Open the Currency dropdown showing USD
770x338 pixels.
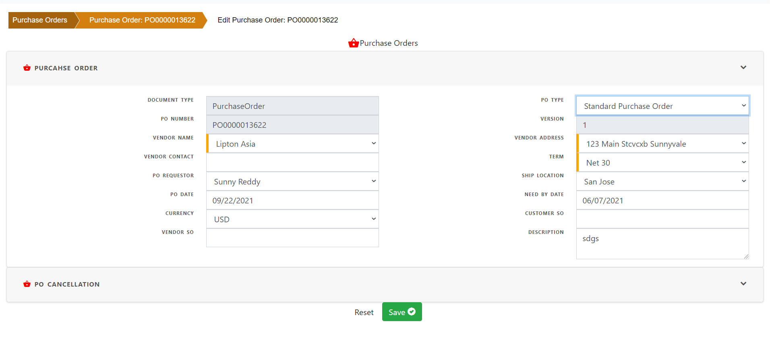click(293, 219)
